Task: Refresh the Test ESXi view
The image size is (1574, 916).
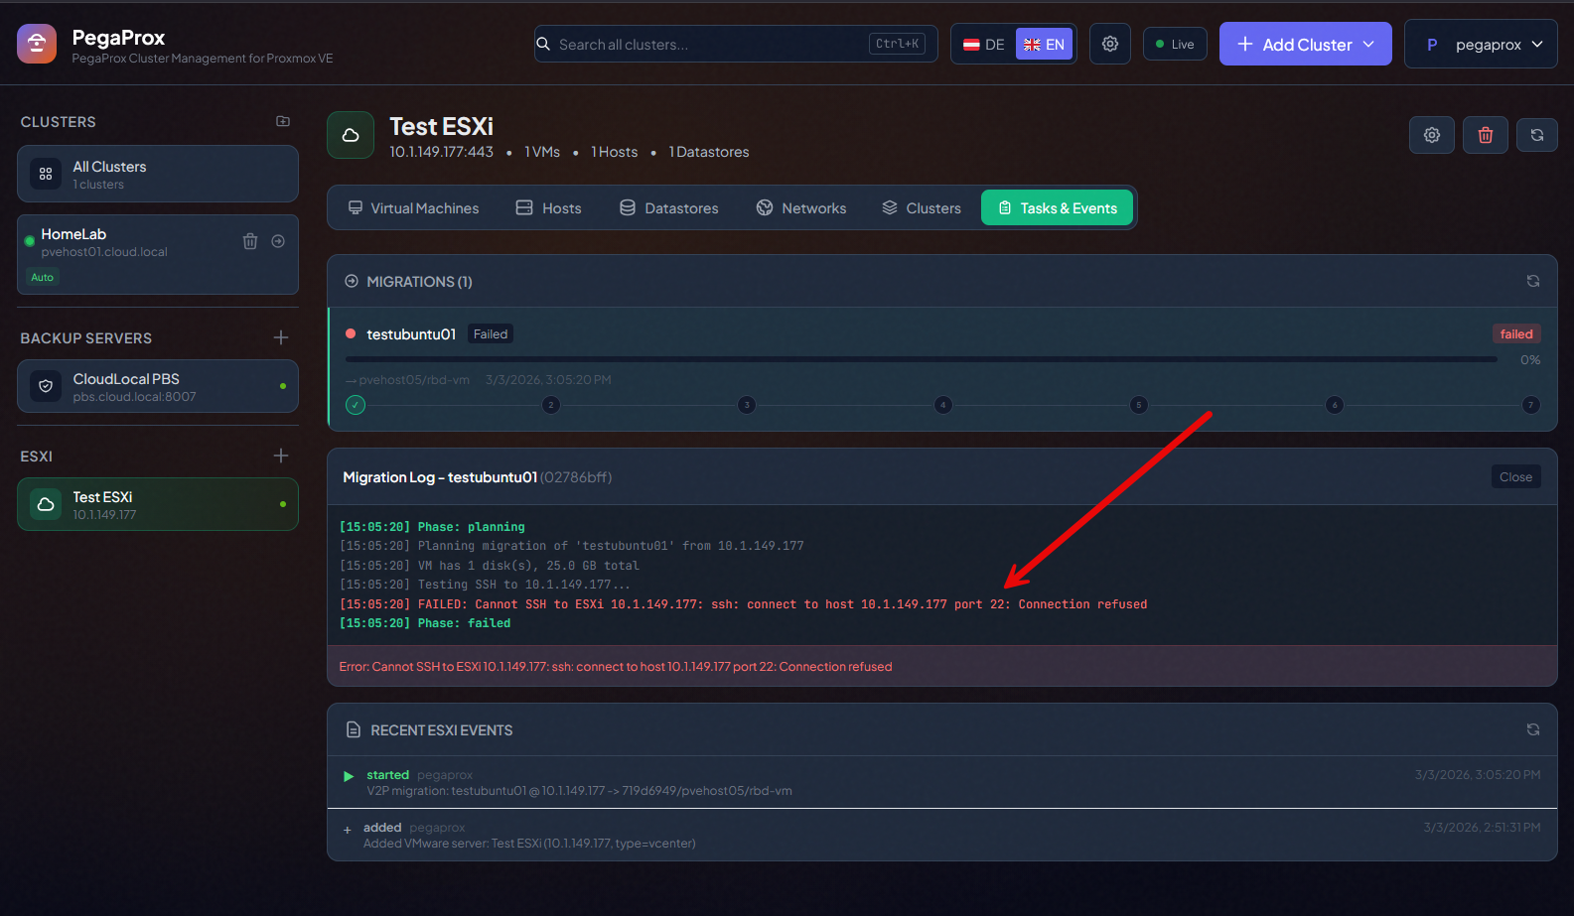Action: click(x=1537, y=135)
